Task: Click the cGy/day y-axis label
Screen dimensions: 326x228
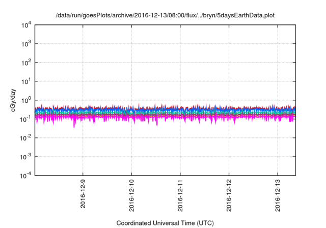Action: pos(13,100)
